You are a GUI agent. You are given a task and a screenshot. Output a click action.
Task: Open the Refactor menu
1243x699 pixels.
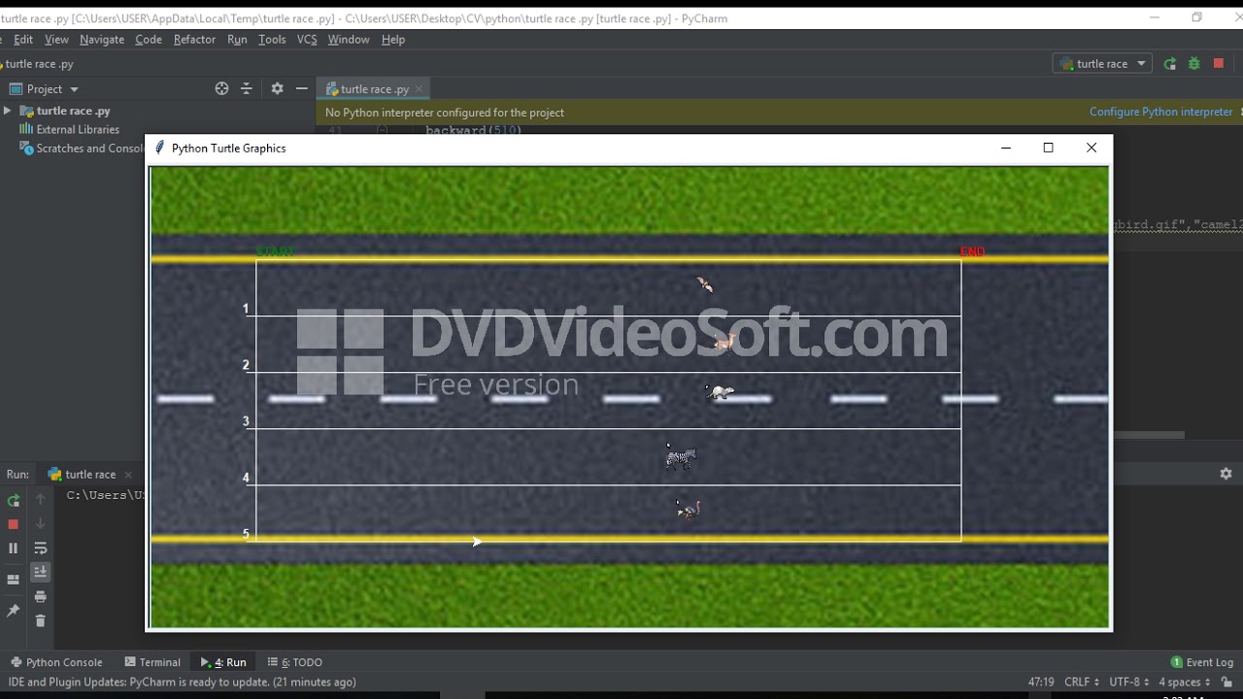(194, 40)
